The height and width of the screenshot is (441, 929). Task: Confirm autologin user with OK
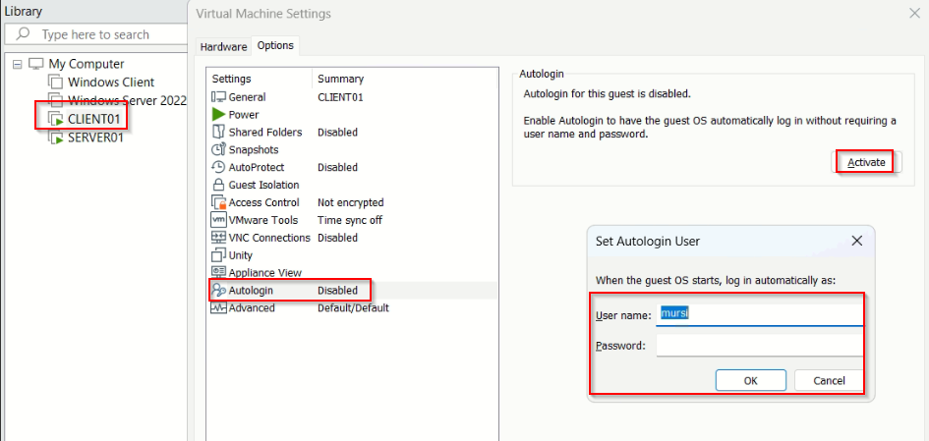751,381
